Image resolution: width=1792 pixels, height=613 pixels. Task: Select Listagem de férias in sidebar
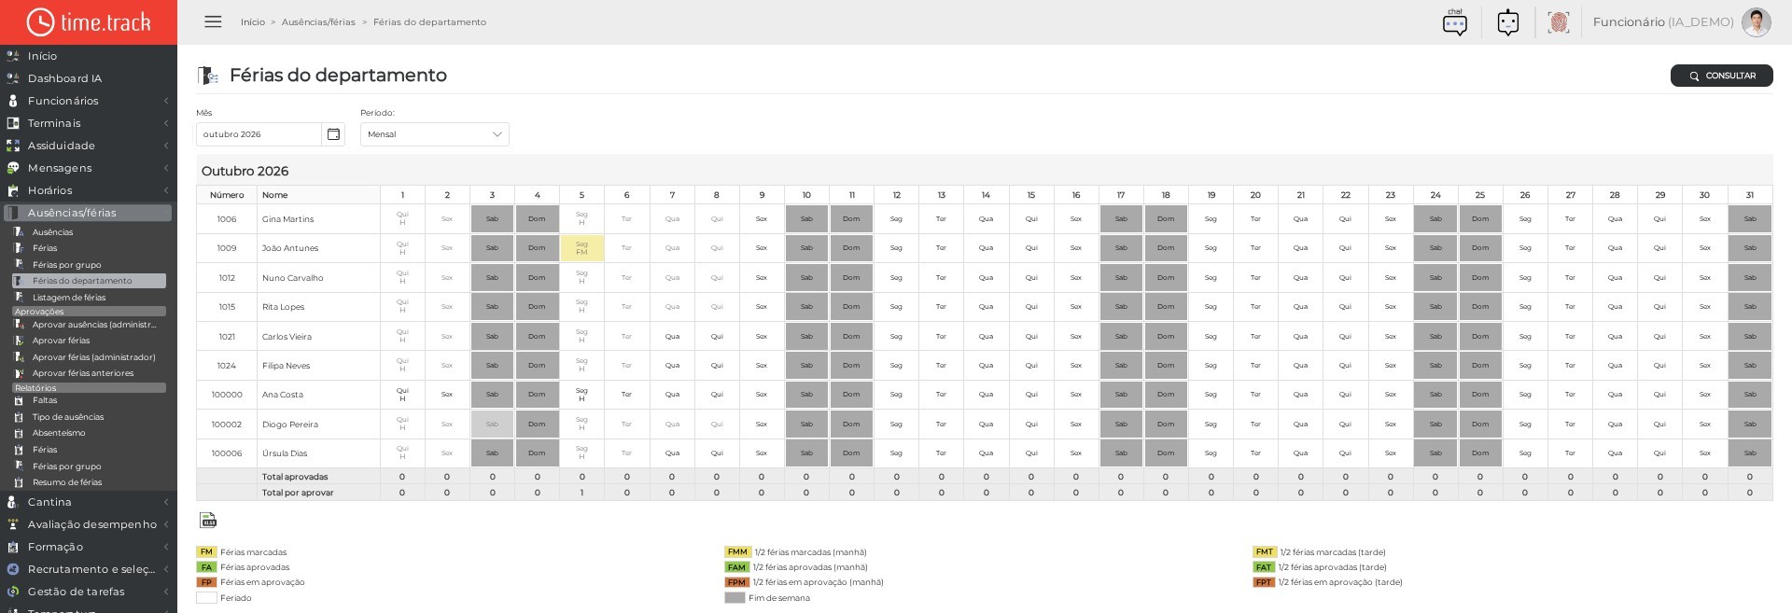(x=69, y=298)
